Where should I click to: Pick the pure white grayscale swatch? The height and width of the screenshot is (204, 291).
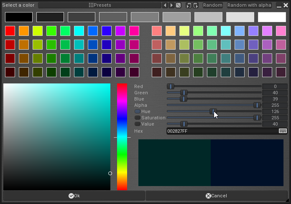271,17
